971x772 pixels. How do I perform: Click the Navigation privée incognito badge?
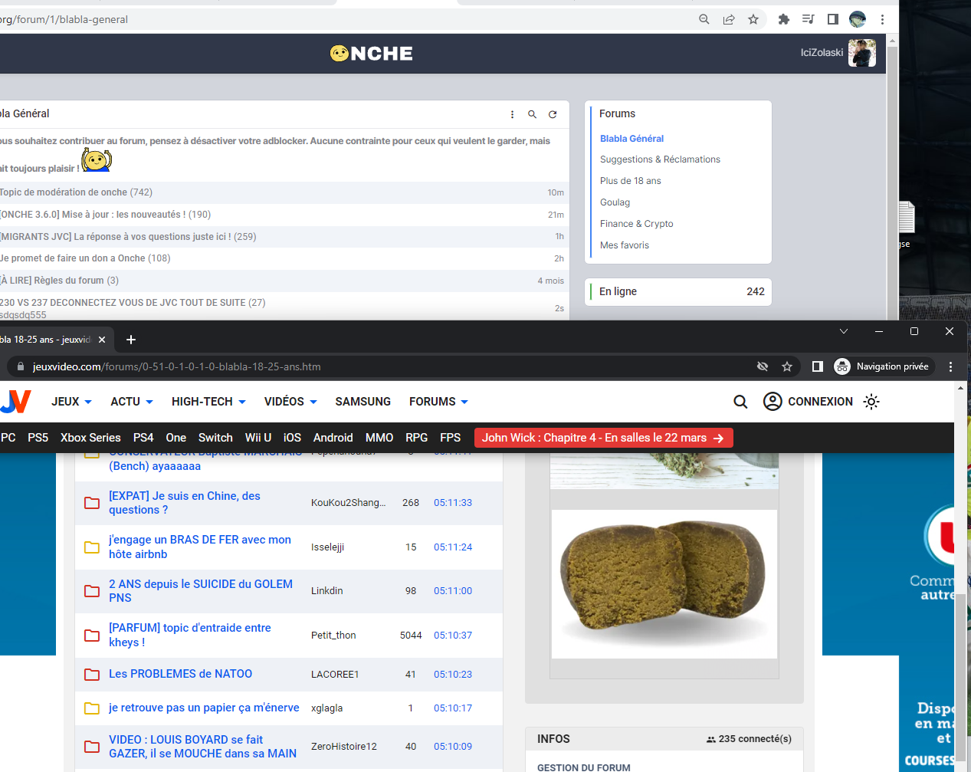point(884,366)
